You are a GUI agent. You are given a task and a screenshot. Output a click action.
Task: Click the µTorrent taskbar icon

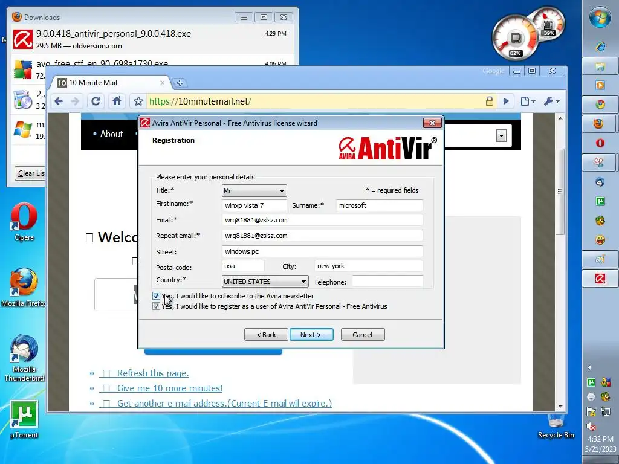pos(600,201)
